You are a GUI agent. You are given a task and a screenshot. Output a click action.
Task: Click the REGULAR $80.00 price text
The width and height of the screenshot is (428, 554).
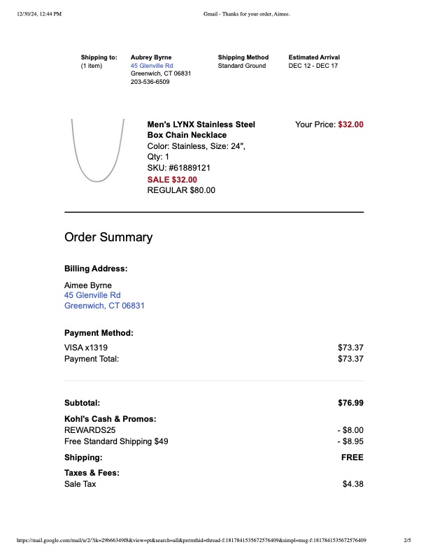point(181,190)
